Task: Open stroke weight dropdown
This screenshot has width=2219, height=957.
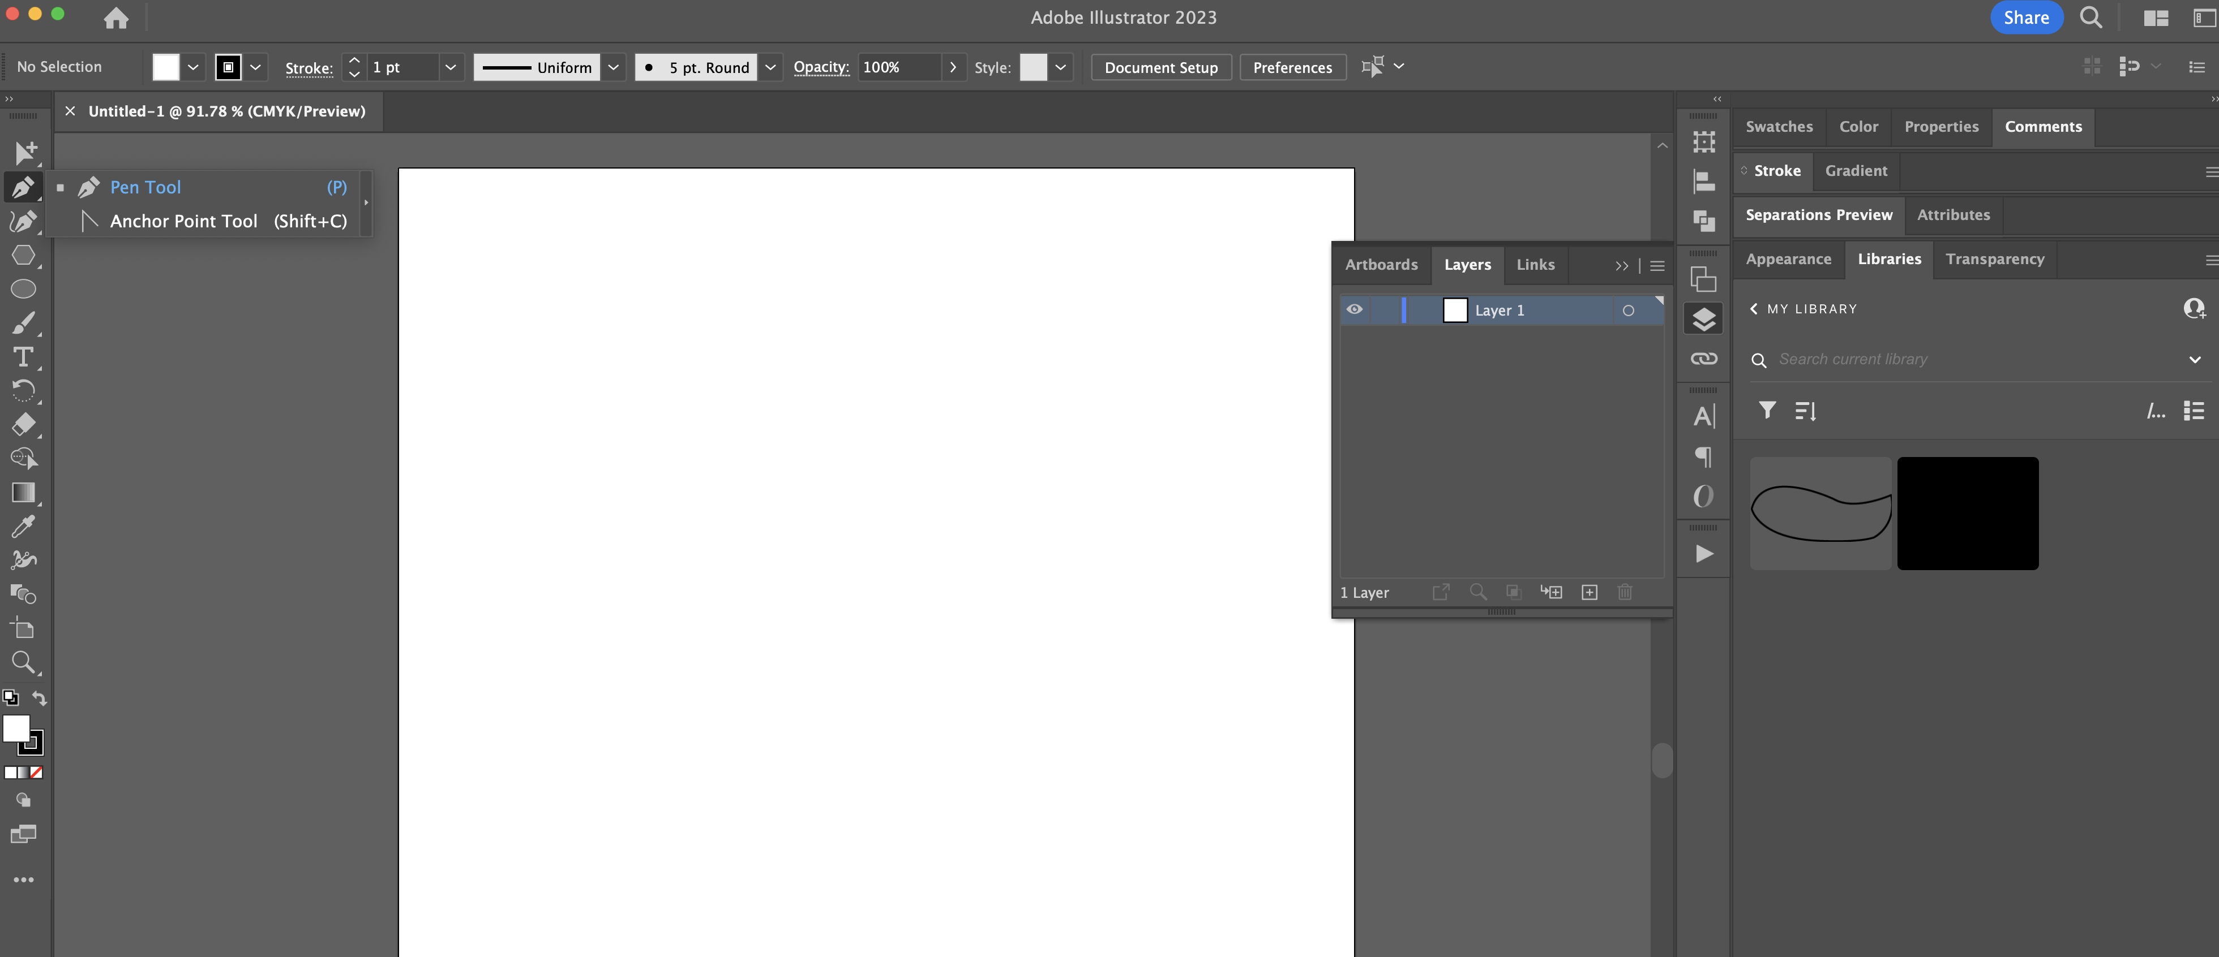Action: pos(449,67)
